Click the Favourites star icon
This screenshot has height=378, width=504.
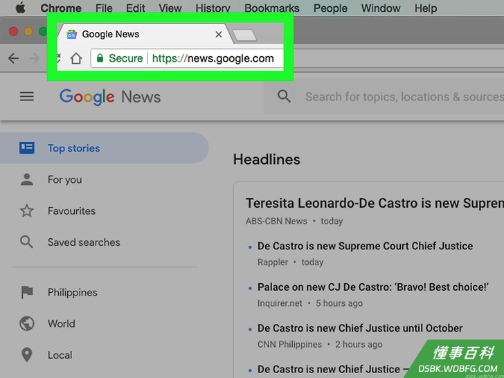point(27,211)
